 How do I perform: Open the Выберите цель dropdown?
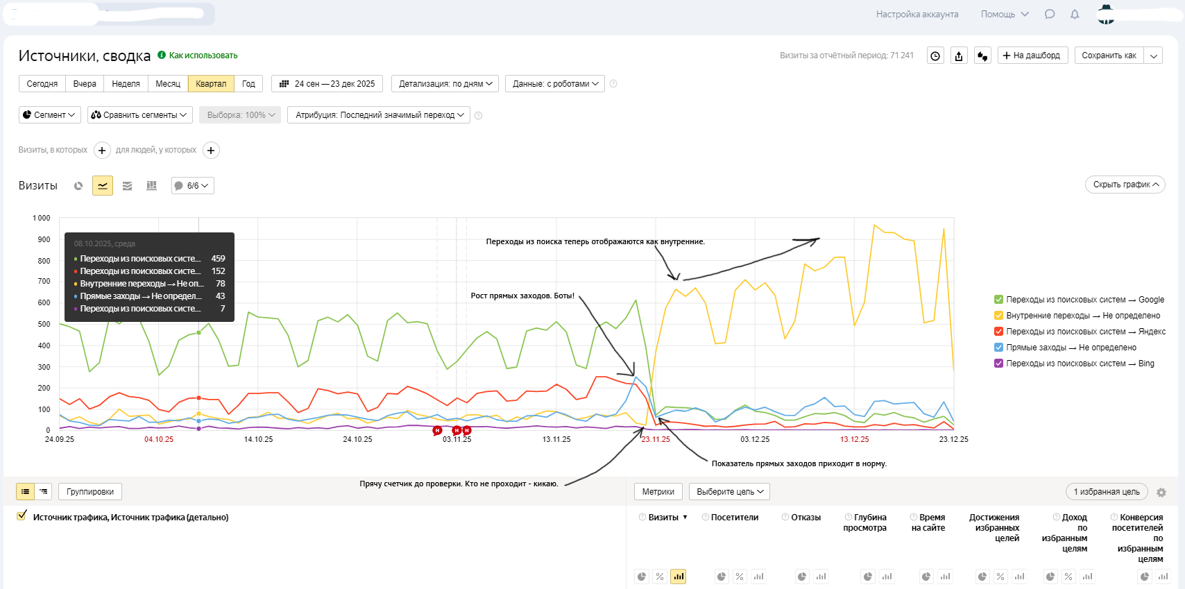pyautogui.click(x=729, y=492)
